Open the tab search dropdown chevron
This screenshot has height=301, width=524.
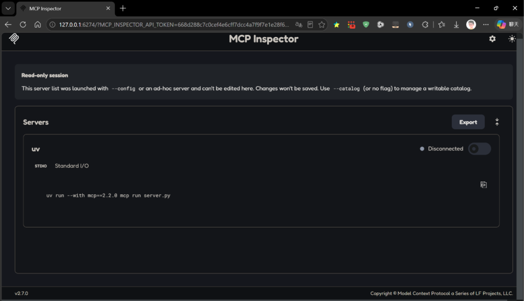pos(8,8)
